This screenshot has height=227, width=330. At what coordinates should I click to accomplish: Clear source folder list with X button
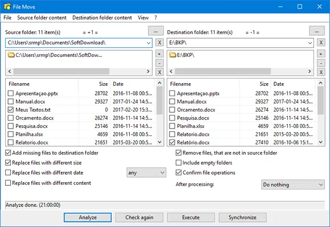pyautogui.click(x=159, y=72)
